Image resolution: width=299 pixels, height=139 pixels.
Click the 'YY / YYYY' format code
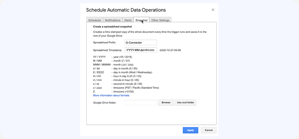99,57
